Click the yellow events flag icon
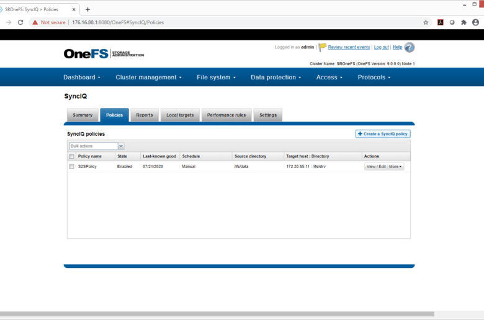Screen dimensions: 484x320 (x=322, y=47)
